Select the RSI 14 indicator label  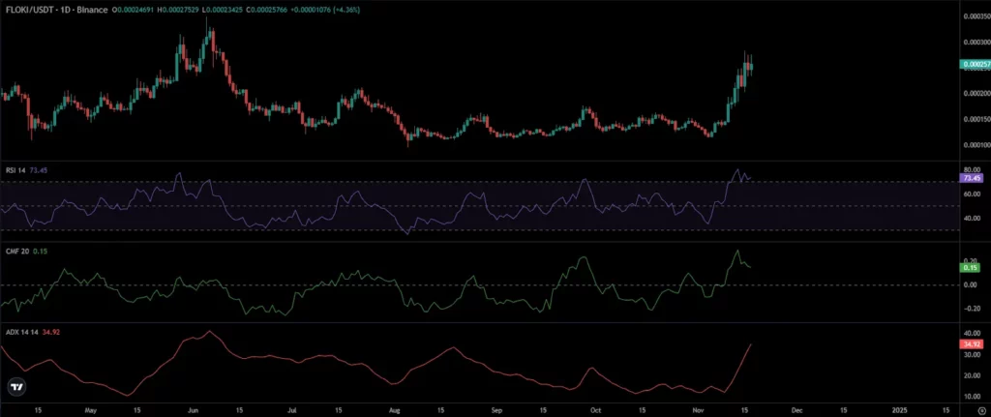coord(14,170)
